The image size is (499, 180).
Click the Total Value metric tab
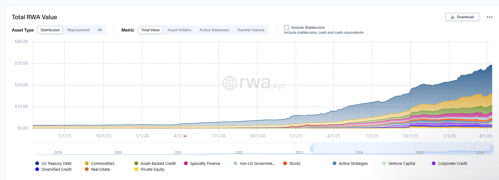150,30
